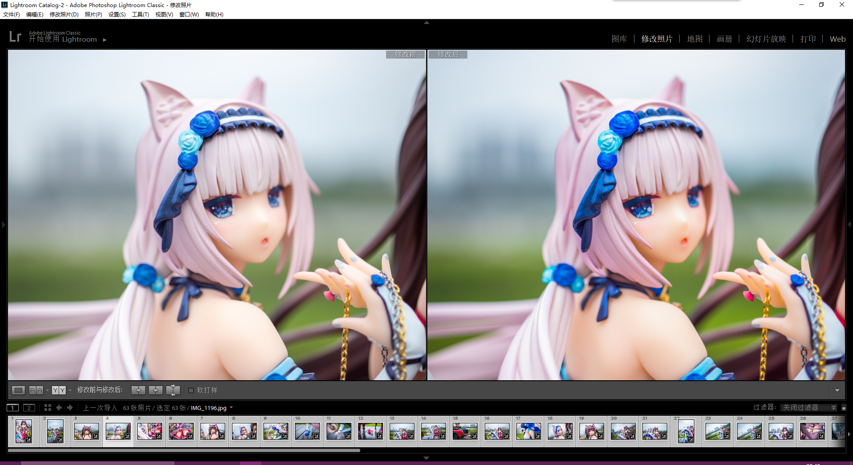Open grid view icon above filmstrip
This screenshot has width=853, height=465.
coord(48,407)
